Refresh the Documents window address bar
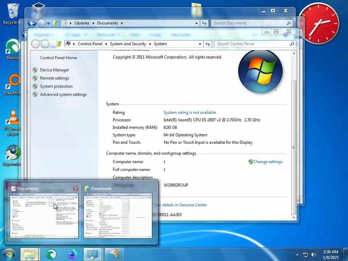The image size is (348, 261). (204, 23)
